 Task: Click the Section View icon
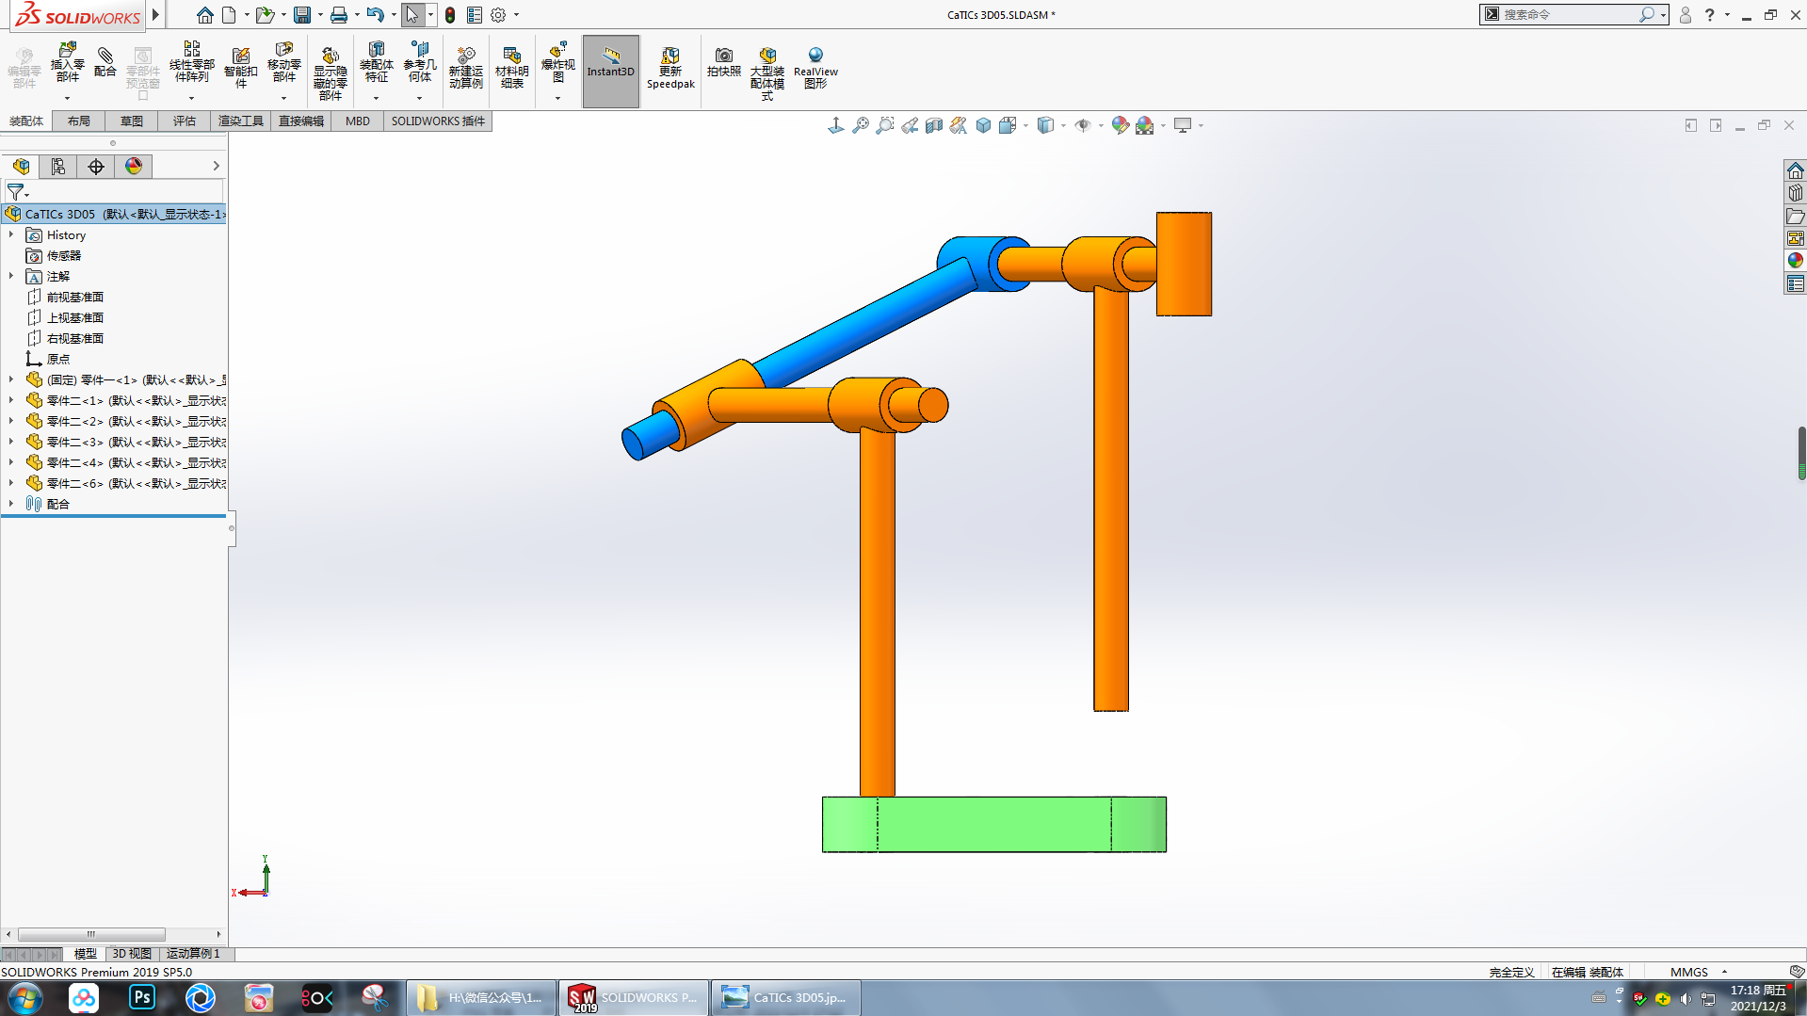click(x=933, y=125)
